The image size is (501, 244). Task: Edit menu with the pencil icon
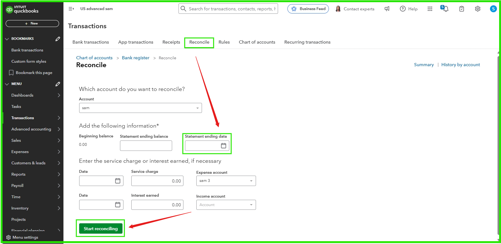[58, 84]
